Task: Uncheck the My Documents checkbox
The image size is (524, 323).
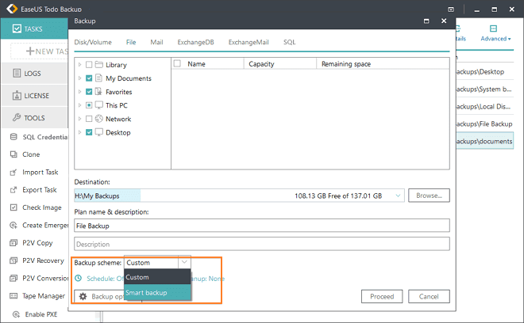Action: (x=89, y=78)
